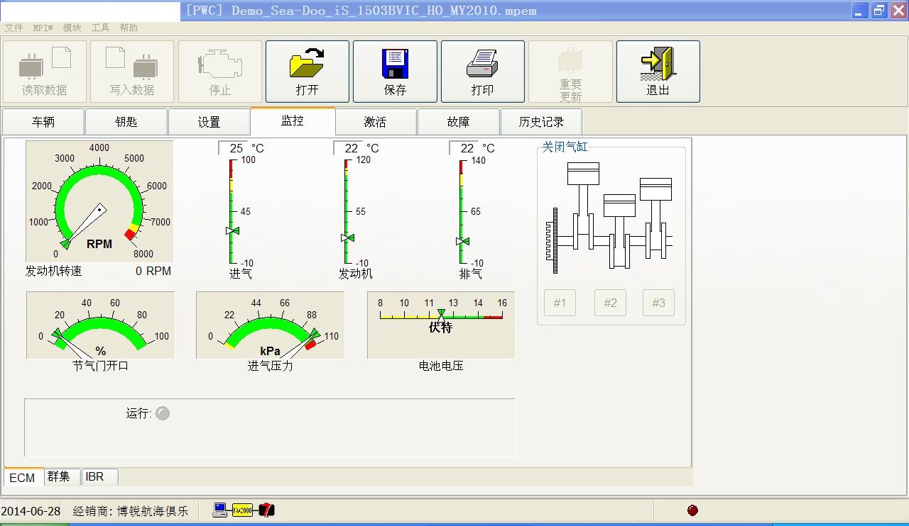Viewport: 909px width, 526px height.
Task: Select the 监控 (Monitoring) tab
Action: tap(293, 121)
